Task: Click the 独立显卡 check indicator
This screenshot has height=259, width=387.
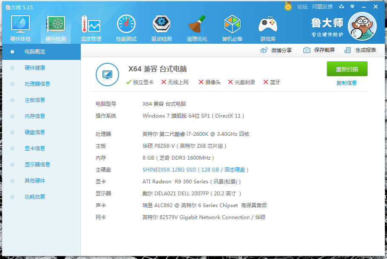Action: [139, 82]
